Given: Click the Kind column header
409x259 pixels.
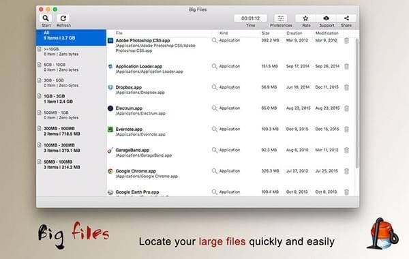Looking at the screenshot, I should [224, 33].
